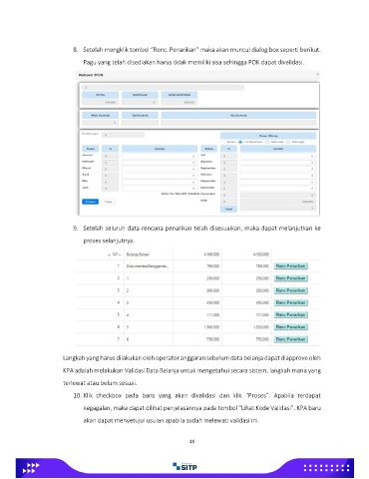Click the triple-arrow icon in footer left
This screenshot has width=369, height=479.
pos(31,468)
